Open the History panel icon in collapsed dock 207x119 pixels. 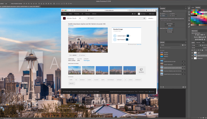(x=189, y=8)
